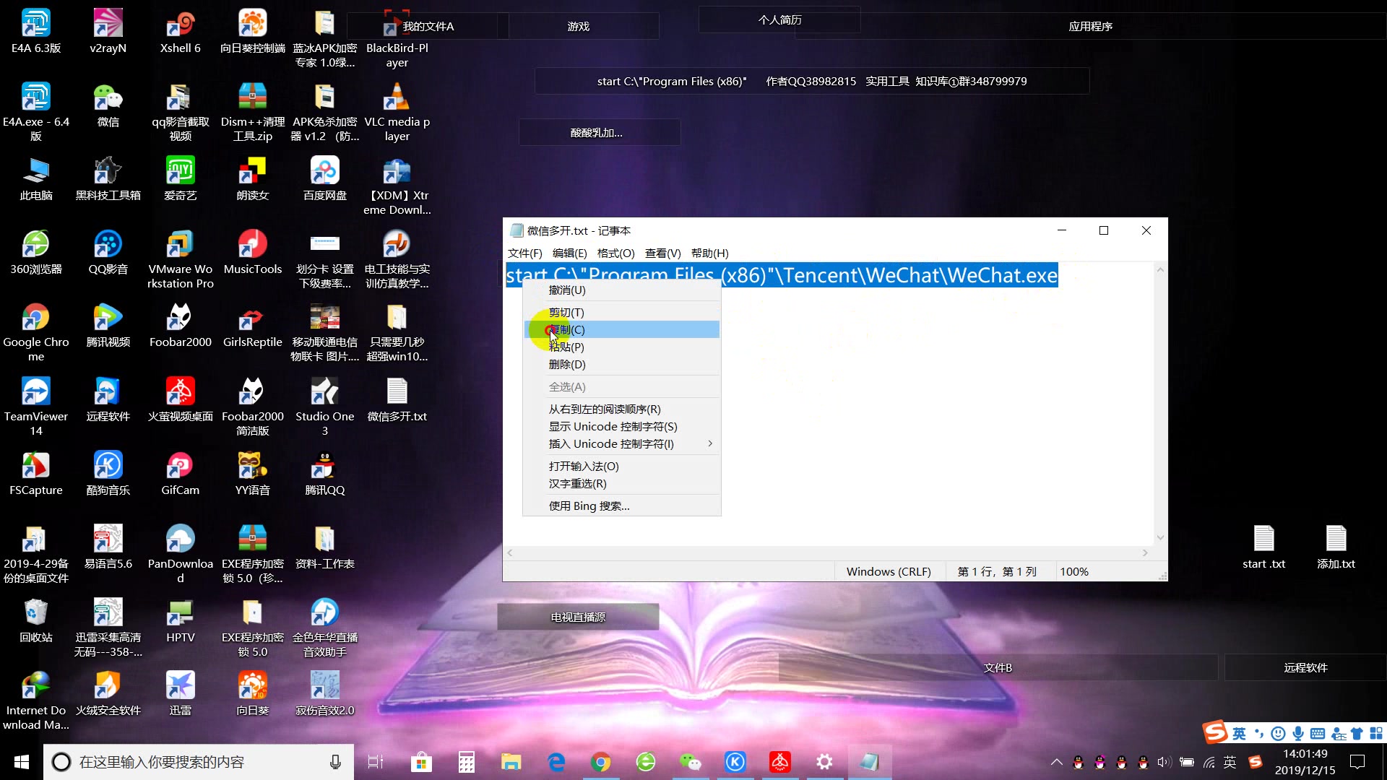Open the PanDownload desktop icon
The image size is (1387, 780).
point(180,555)
